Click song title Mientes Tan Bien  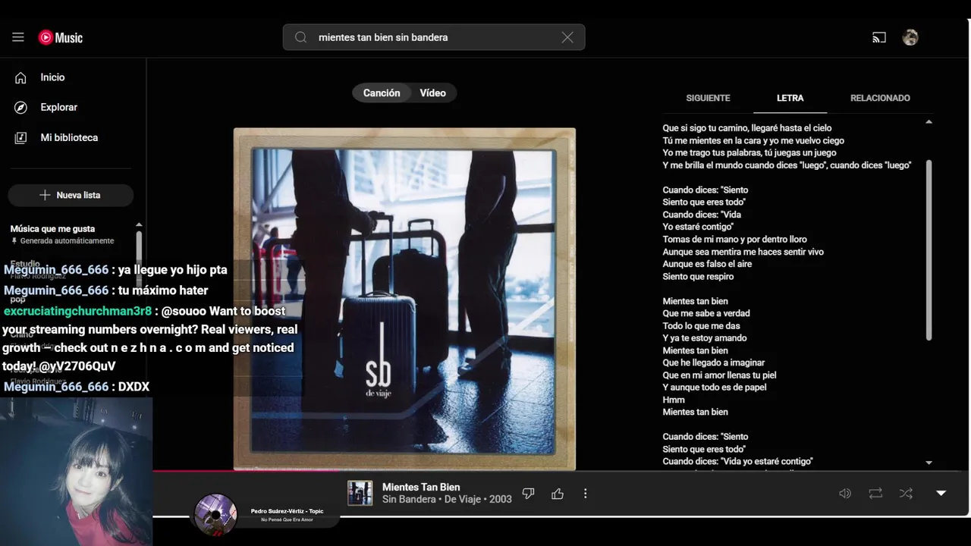pos(421,487)
